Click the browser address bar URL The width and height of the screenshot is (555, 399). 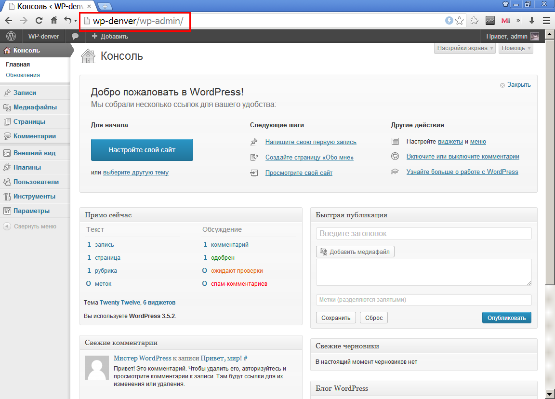(138, 21)
